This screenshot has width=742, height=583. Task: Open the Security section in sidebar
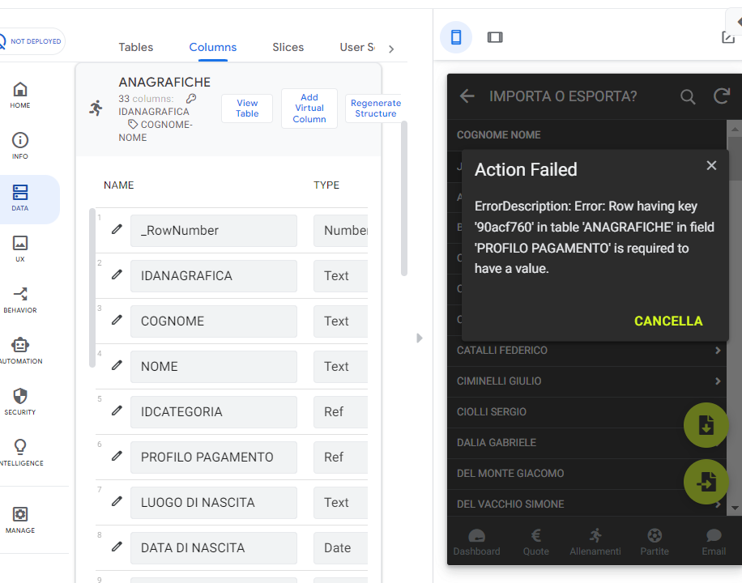(20, 402)
